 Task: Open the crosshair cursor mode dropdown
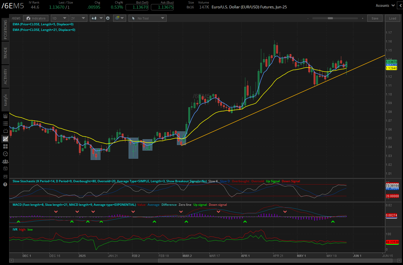click(x=119, y=18)
